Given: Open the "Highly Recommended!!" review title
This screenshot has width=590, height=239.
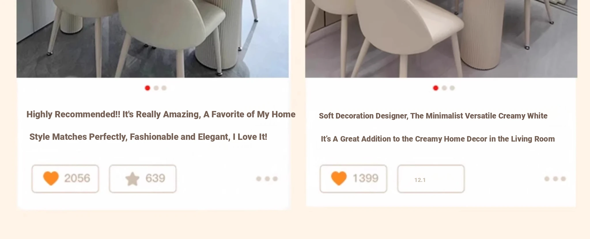Looking at the screenshot, I should tap(161, 114).
